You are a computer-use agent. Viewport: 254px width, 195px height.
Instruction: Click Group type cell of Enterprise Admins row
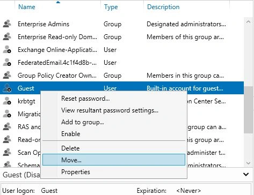click(x=112, y=24)
